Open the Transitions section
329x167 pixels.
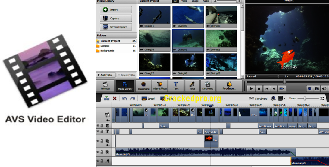(x=143, y=86)
